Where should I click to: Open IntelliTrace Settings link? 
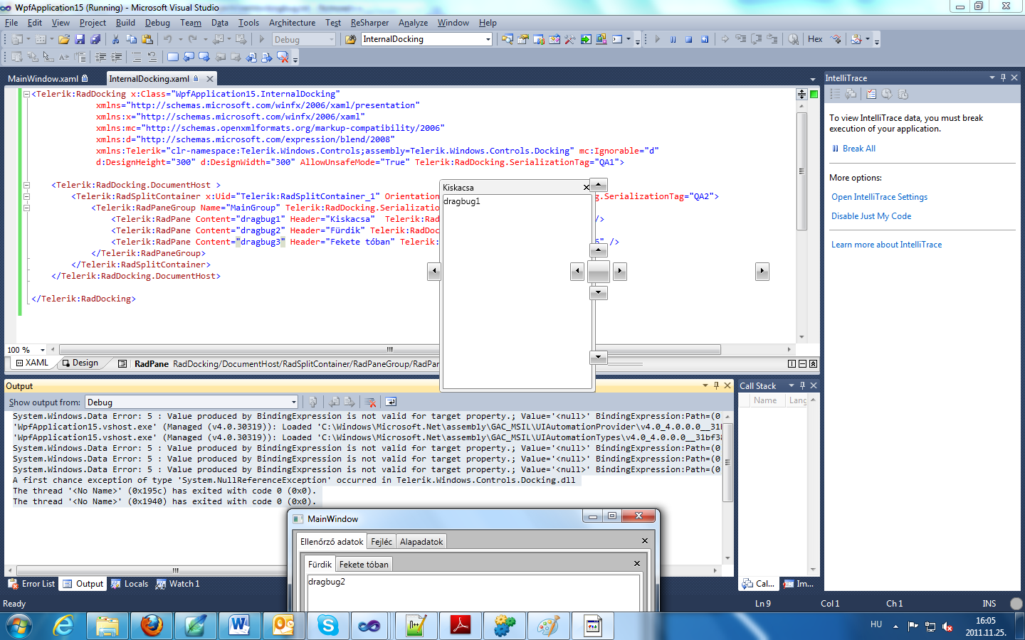[879, 197]
